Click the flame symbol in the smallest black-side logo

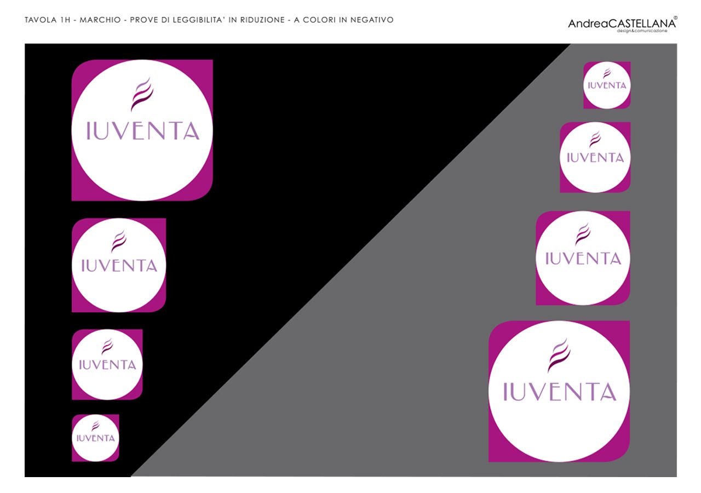[x=95, y=426]
